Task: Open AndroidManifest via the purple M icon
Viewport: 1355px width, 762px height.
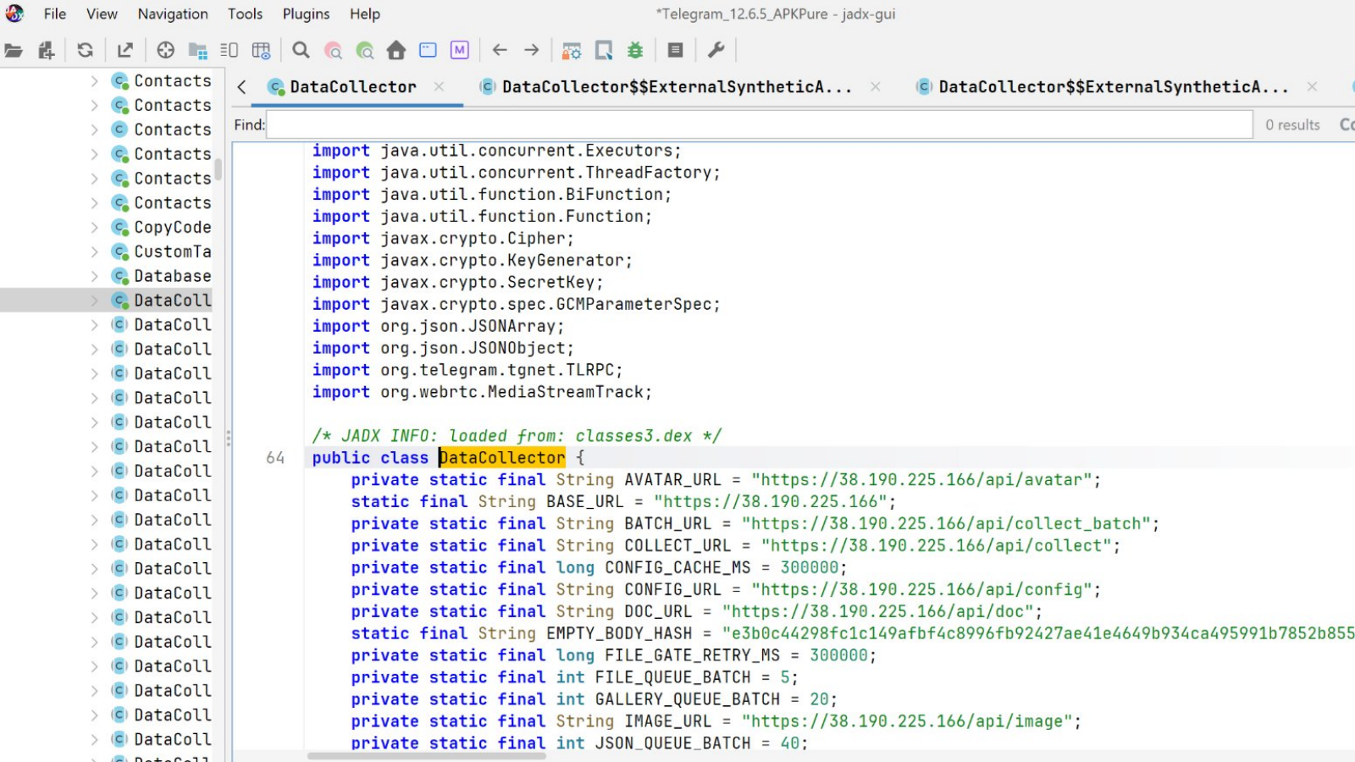Action: pyautogui.click(x=460, y=50)
